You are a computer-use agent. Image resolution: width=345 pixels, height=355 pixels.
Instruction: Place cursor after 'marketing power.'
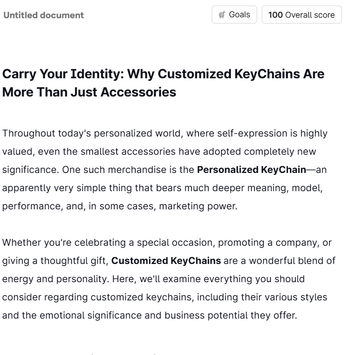(x=238, y=206)
